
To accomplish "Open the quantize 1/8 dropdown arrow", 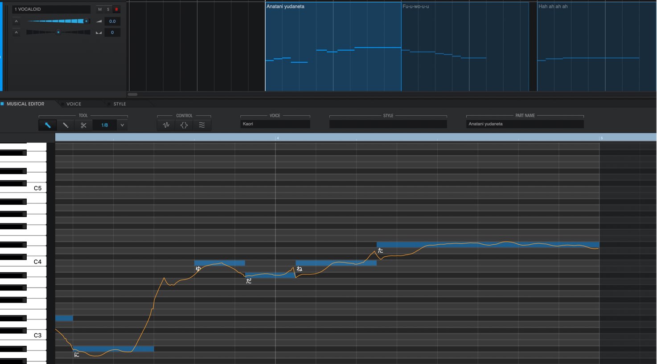I will click(x=122, y=125).
